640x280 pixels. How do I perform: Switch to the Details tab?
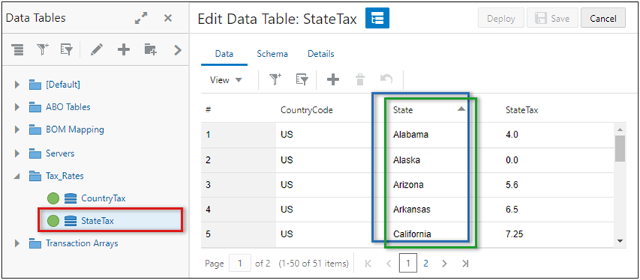(x=321, y=54)
